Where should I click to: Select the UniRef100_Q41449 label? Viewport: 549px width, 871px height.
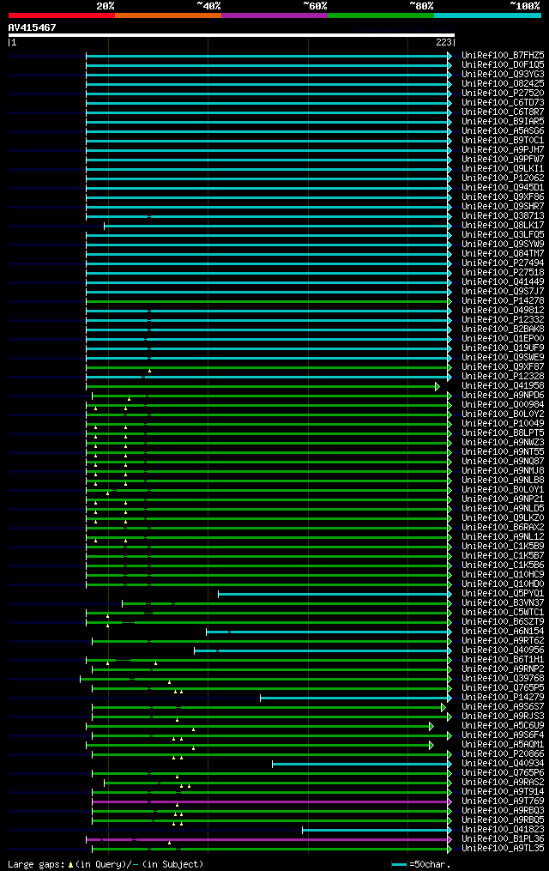pos(503,282)
